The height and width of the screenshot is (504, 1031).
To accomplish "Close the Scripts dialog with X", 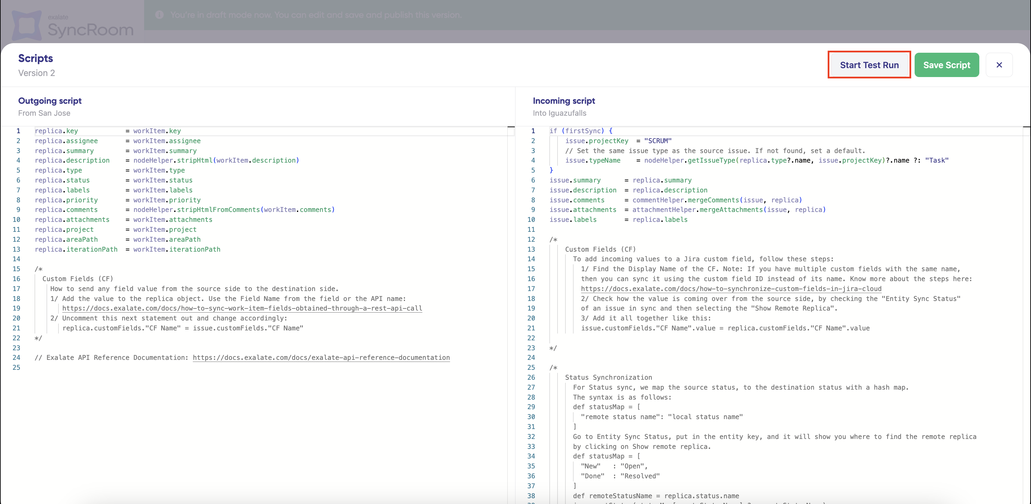I will click(x=999, y=65).
